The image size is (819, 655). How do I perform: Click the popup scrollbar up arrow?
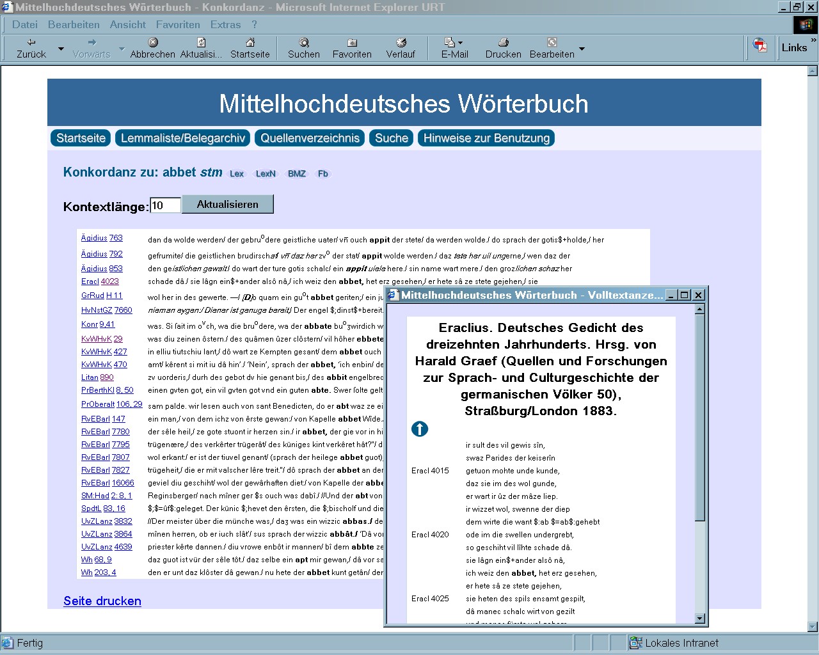699,309
